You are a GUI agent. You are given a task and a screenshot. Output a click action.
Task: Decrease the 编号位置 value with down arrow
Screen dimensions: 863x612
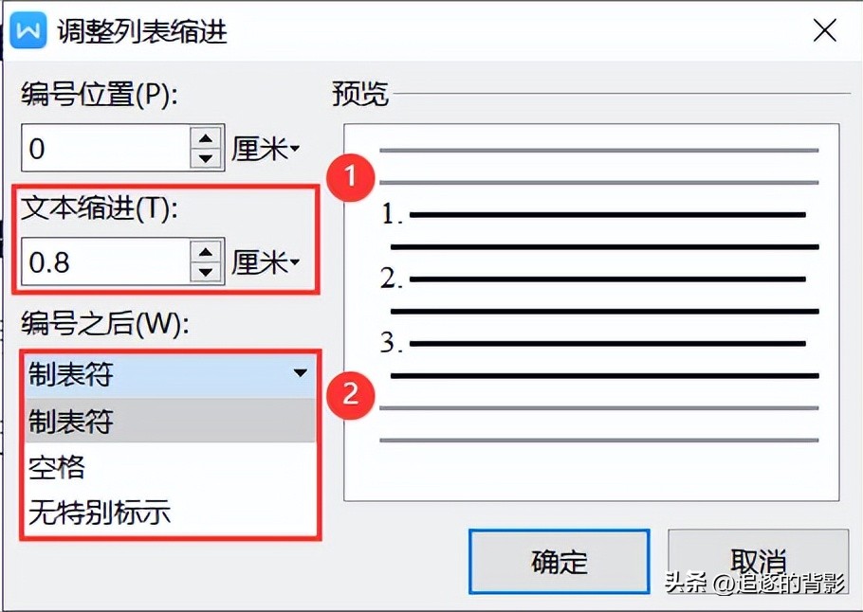pyautogui.click(x=206, y=158)
